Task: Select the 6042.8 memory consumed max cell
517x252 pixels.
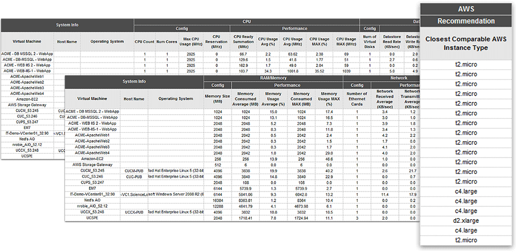Action: tap(301, 194)
